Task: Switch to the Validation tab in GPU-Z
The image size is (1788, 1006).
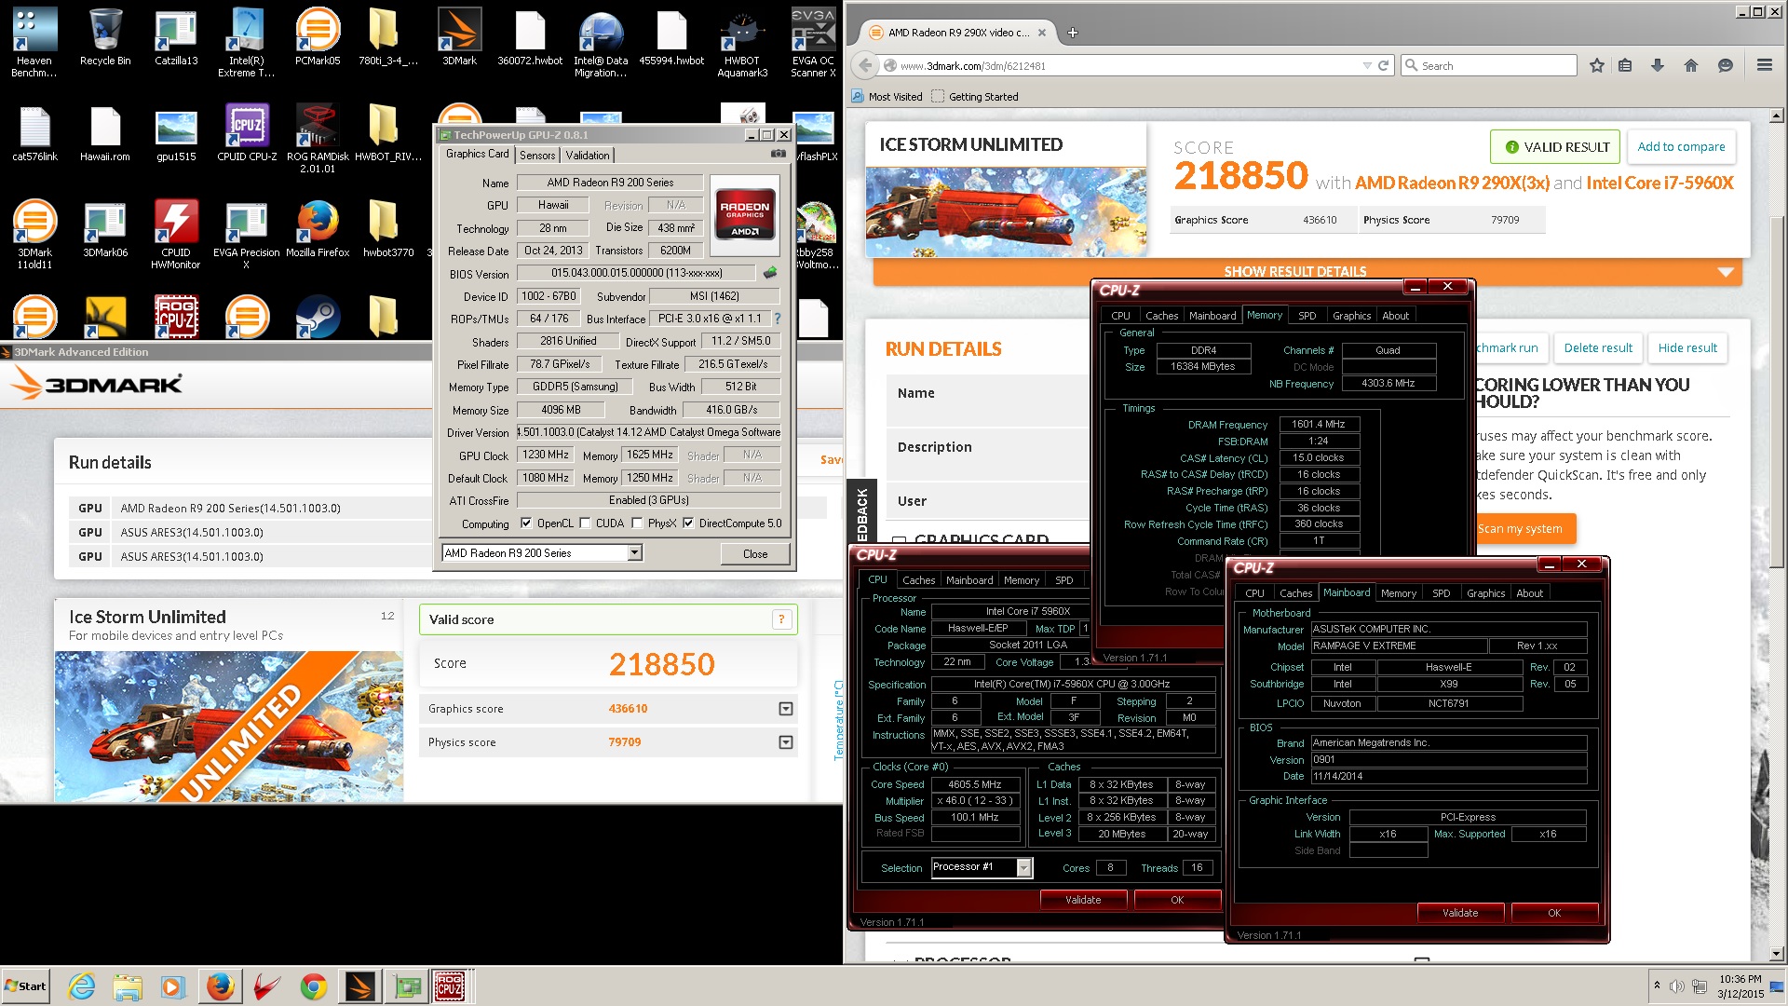Action: pyautogui.click(x=588, y=156)
